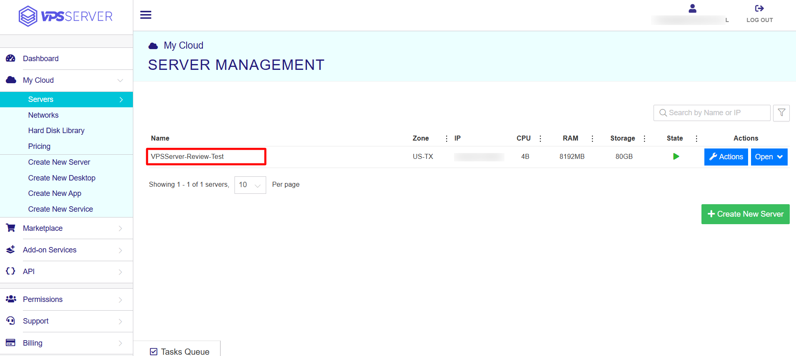
Task: Click the header cloud icon beside My Cloud
Action: pyautogui.click(x=153, y=46)
